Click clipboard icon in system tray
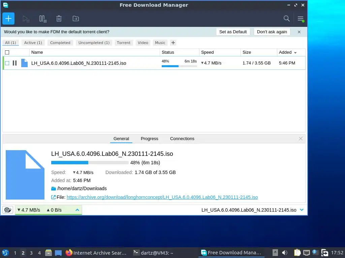The width and height of the screenshot is (345, 258). click(x=297, y=253)
